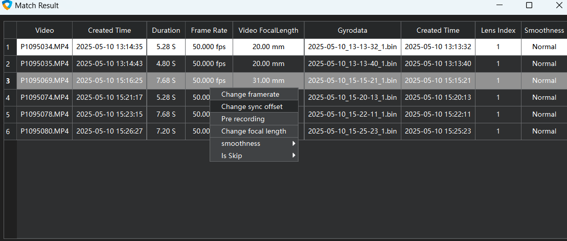The width and height of the screenshot is (567, 241).
Task: Click the Match Result app icon
Action: point(7,6)
